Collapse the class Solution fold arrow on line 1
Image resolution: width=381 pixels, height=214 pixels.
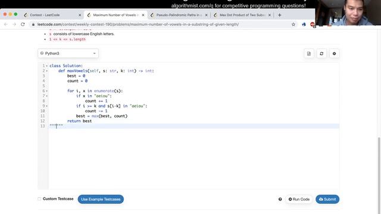[x=46, y=66]
